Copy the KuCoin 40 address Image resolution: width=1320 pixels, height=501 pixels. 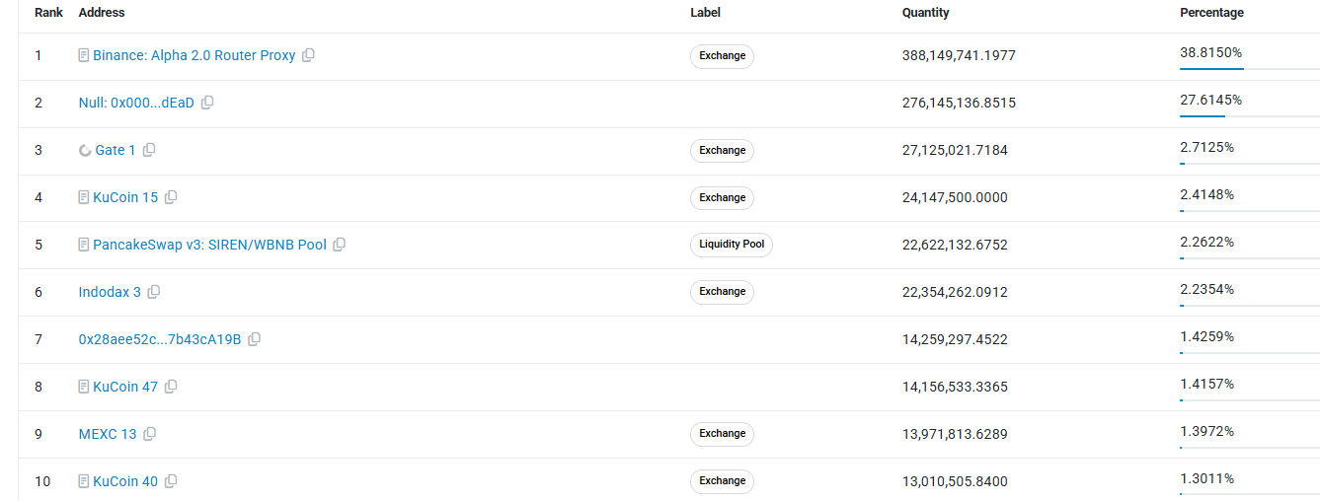[x=171, y=481]
